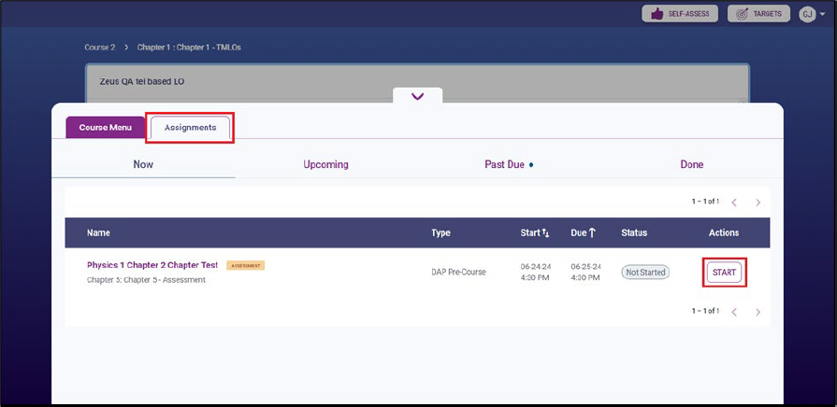Start the Physics 1 Chapter 2 test

tap(724, 273)
